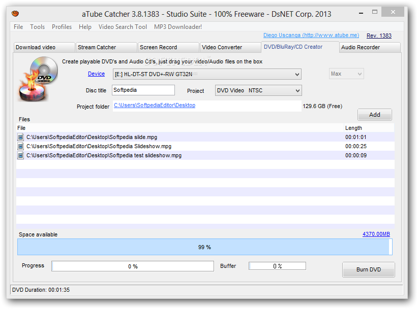Select the DVD/BluRay/CD Creator tab

pos(300,47)
